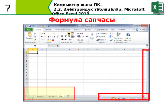
Task: Click the Decrease Font Size icon
Action: tap(58, 36)
